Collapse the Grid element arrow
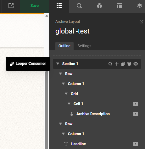The image size is (145, 149). point(66,94)
